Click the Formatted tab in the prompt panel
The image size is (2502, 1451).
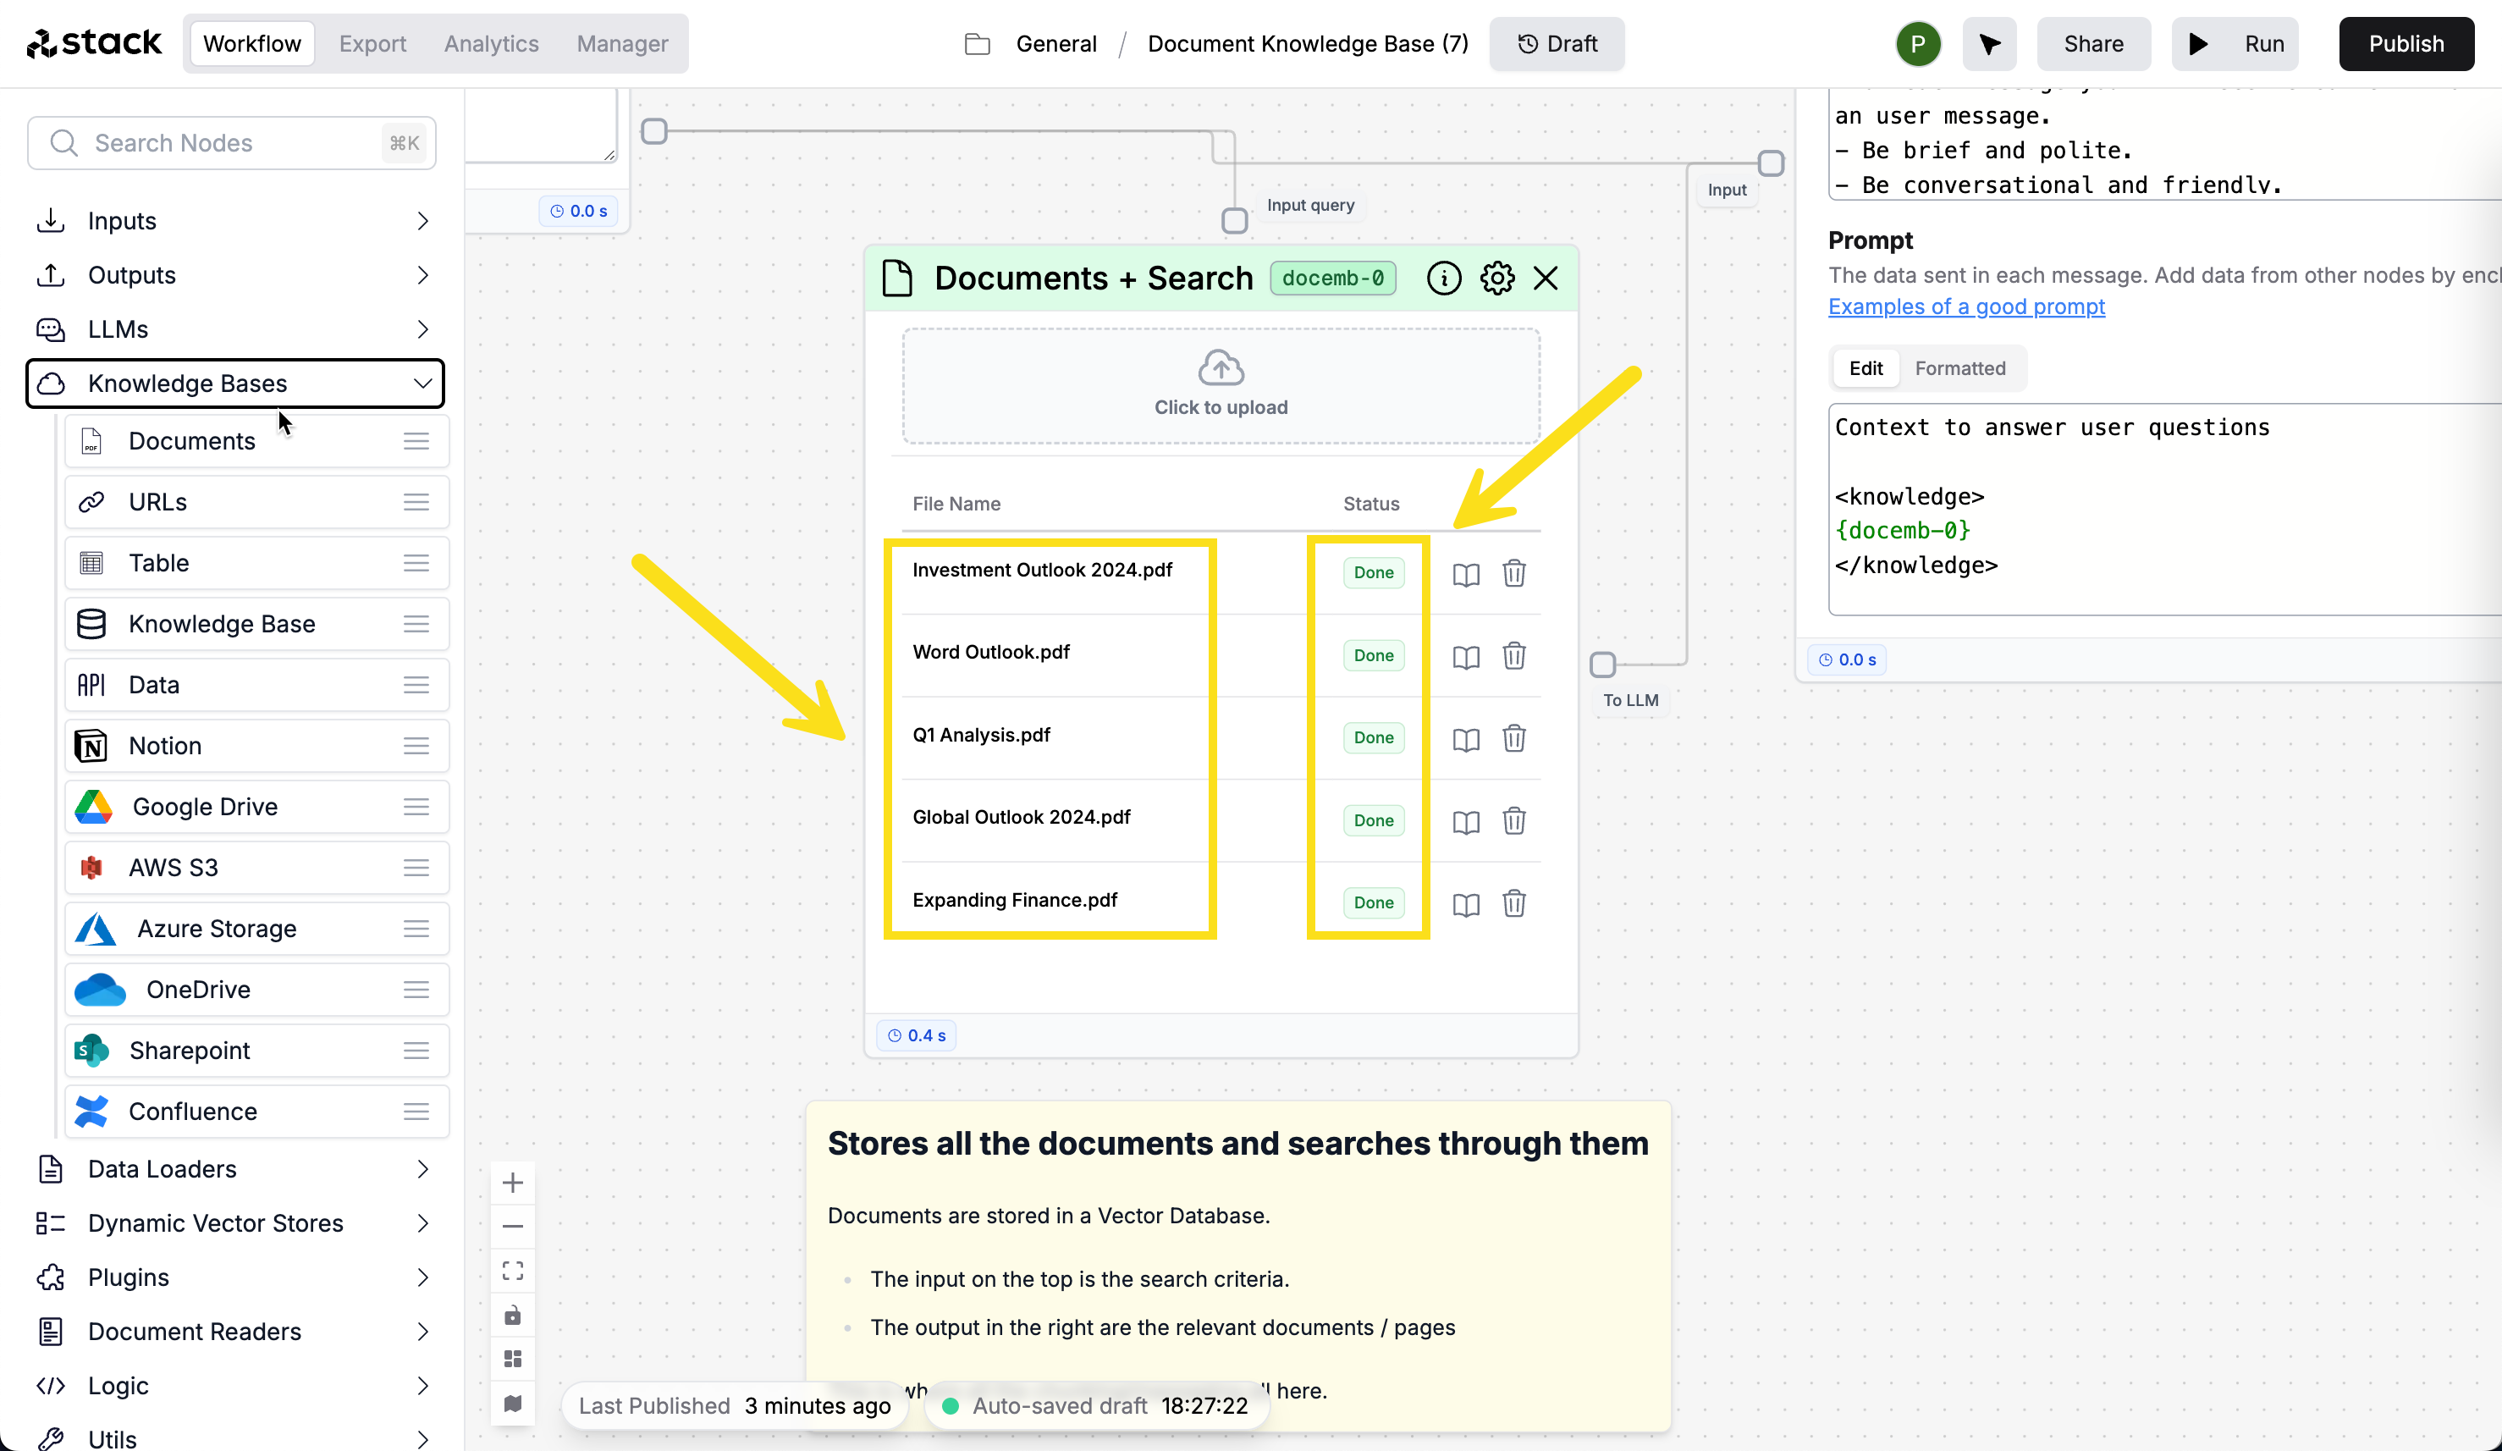click(1961, 368)
